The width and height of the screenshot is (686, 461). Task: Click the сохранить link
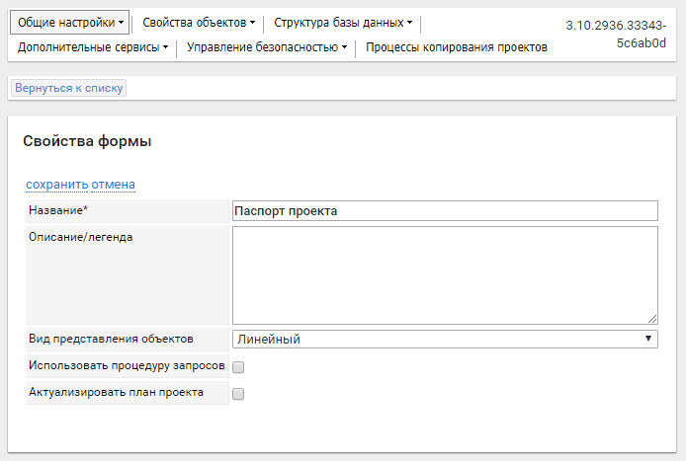click(x=57, y=185)
